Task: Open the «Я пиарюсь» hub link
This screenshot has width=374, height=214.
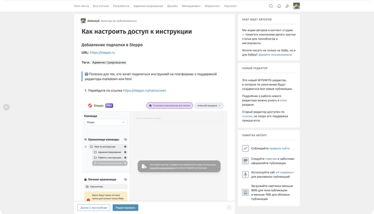Action: tap(284, 172)
